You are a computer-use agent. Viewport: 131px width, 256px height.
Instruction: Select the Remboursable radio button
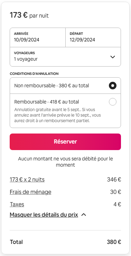(113, 102)
